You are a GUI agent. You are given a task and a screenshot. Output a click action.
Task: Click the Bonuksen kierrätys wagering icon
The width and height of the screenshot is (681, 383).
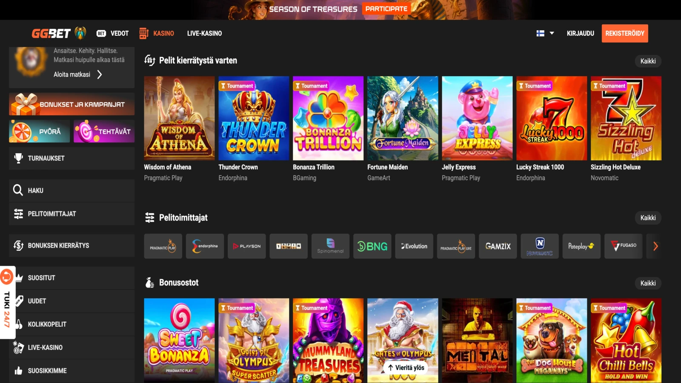(18, 246)
